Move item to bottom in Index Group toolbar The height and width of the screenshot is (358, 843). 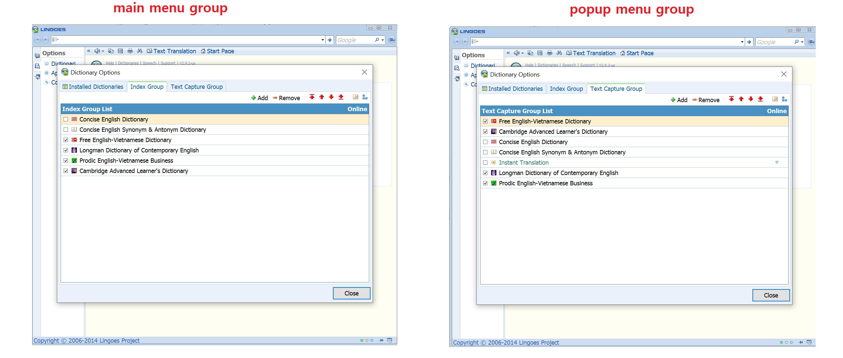point(341,97)
